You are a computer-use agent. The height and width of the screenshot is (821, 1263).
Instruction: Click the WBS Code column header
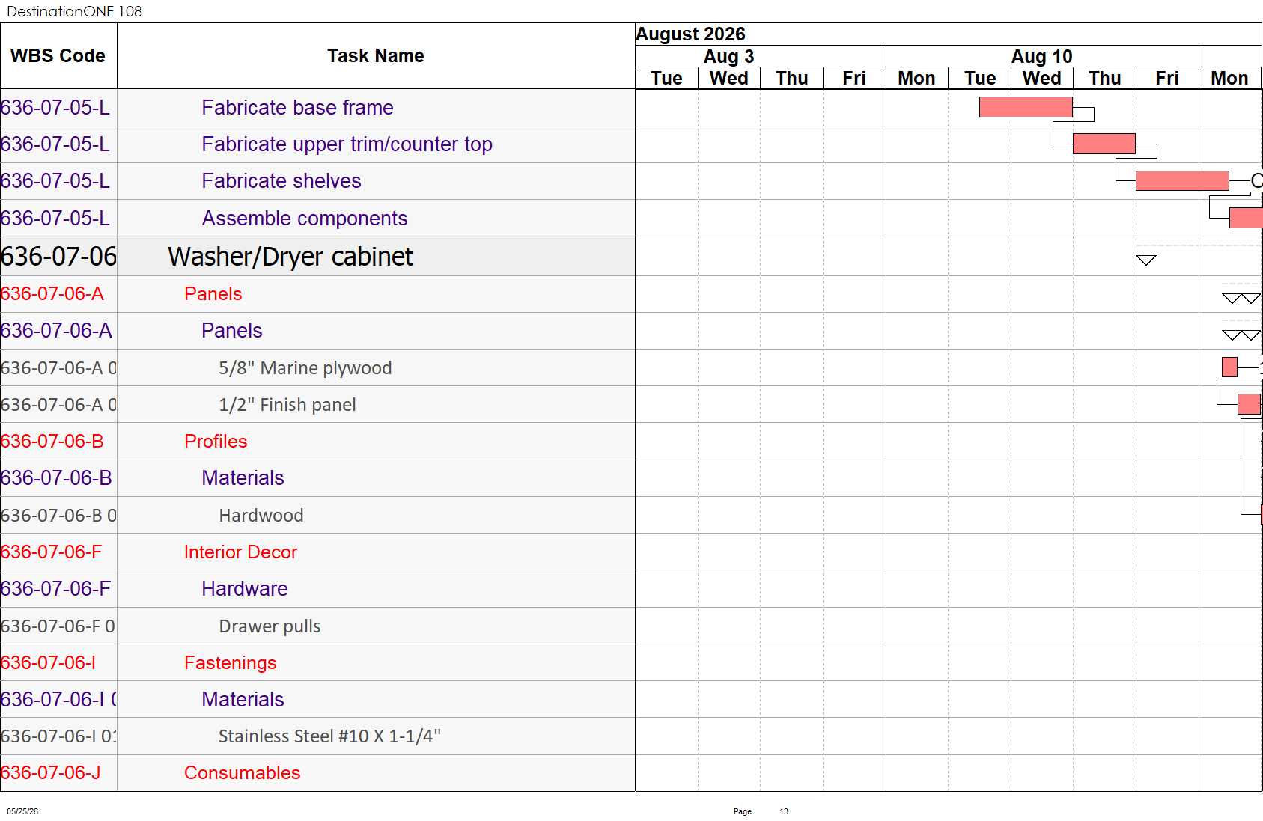point(58,56)
